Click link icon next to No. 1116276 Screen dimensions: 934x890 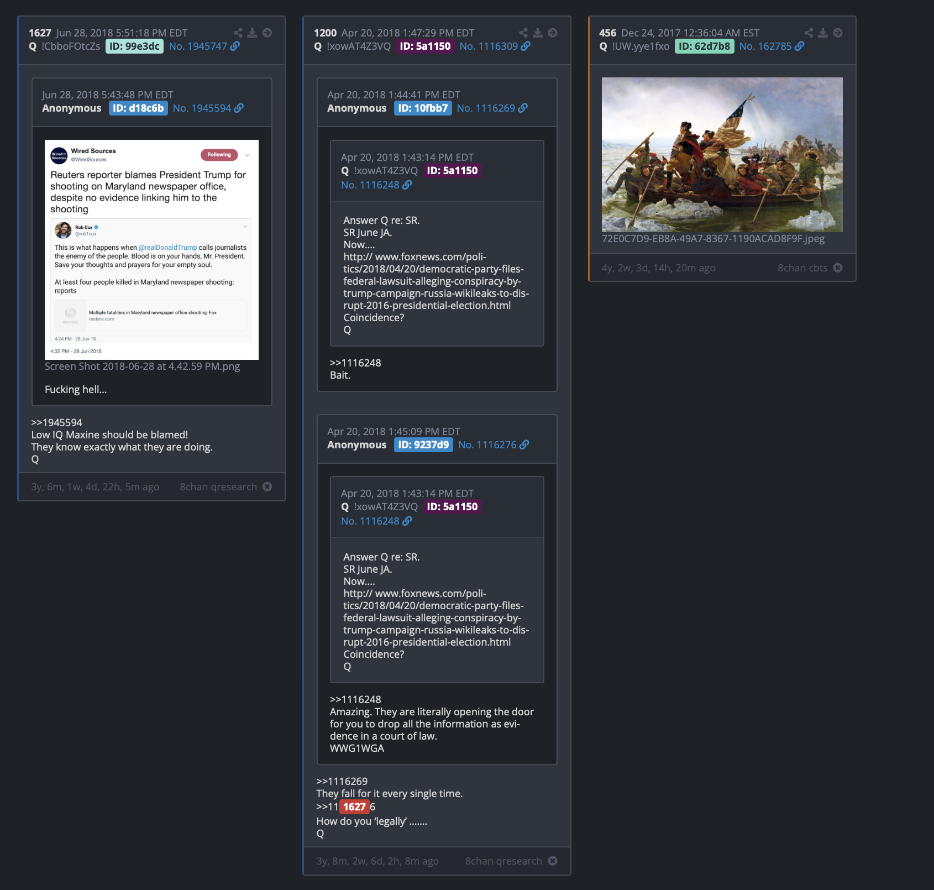pos(524,444)
